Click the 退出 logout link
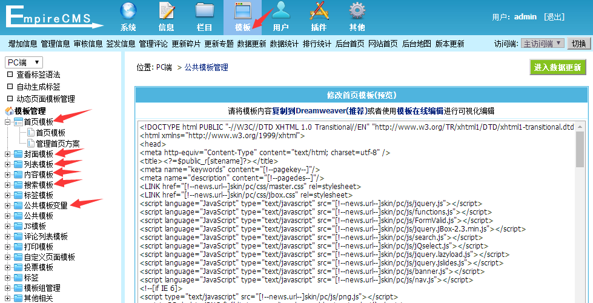593x303 pixels. (x=554, y=16)
